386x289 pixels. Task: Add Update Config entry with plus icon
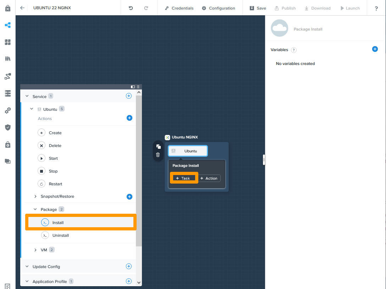tap(129, 266)
